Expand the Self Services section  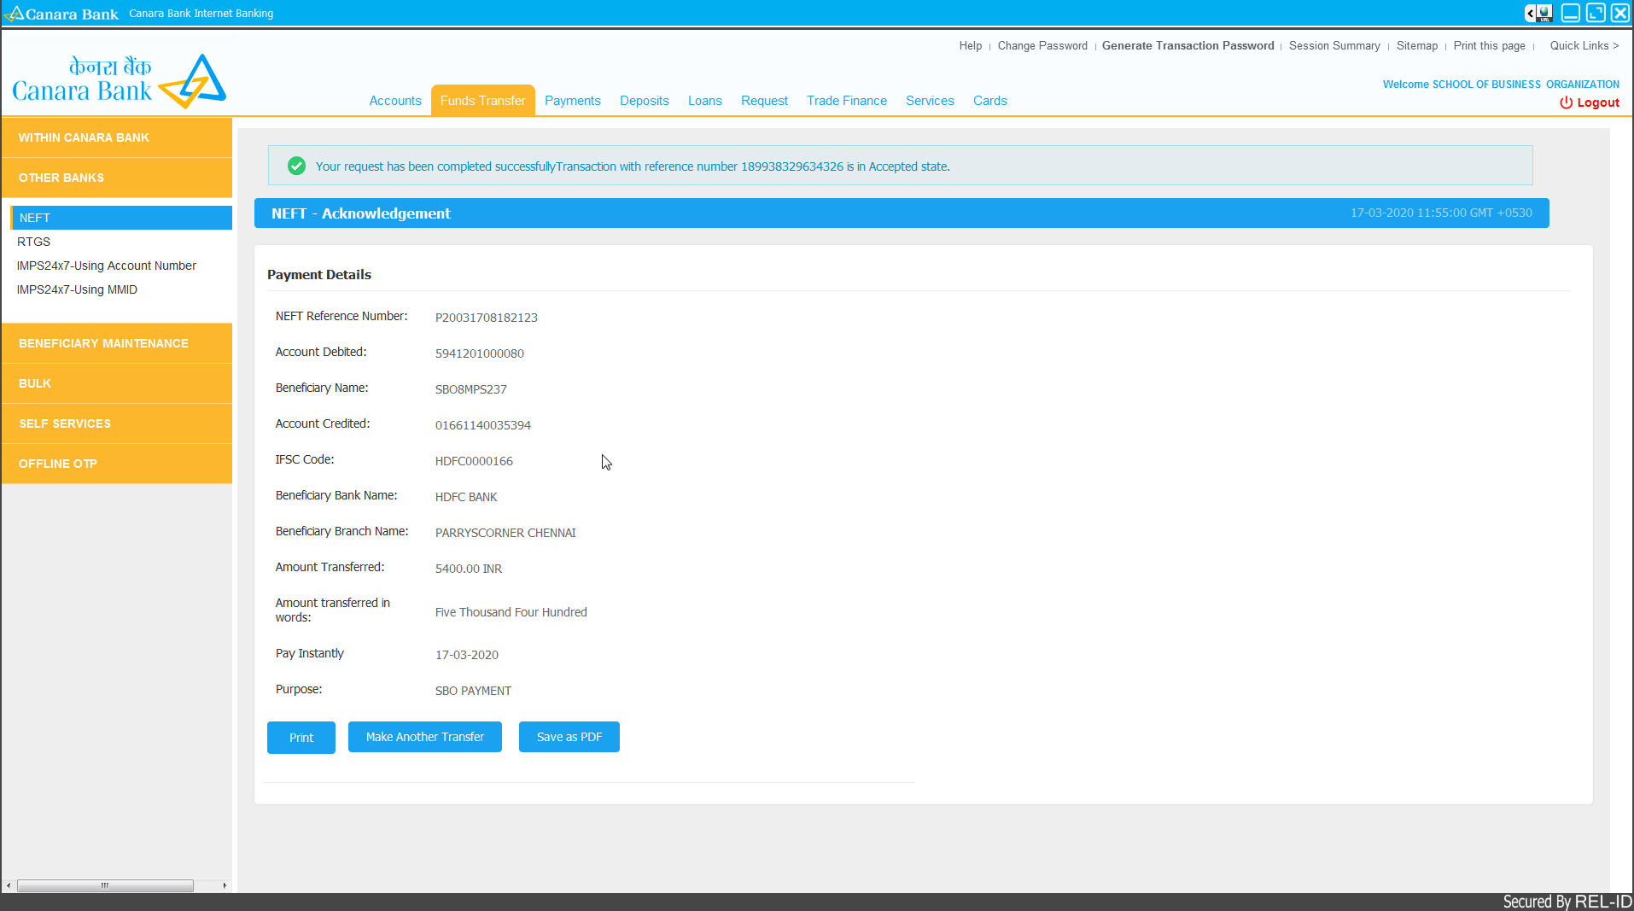(117, 423)
